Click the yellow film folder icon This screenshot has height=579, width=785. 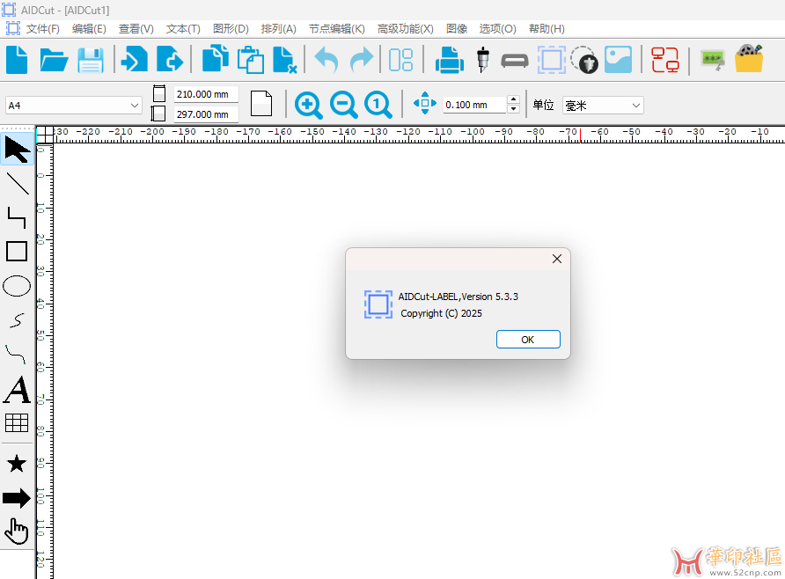749,59
